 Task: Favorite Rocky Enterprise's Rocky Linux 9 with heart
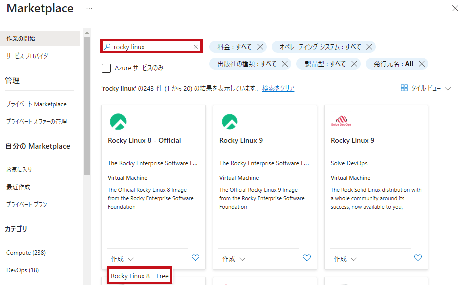306,258
